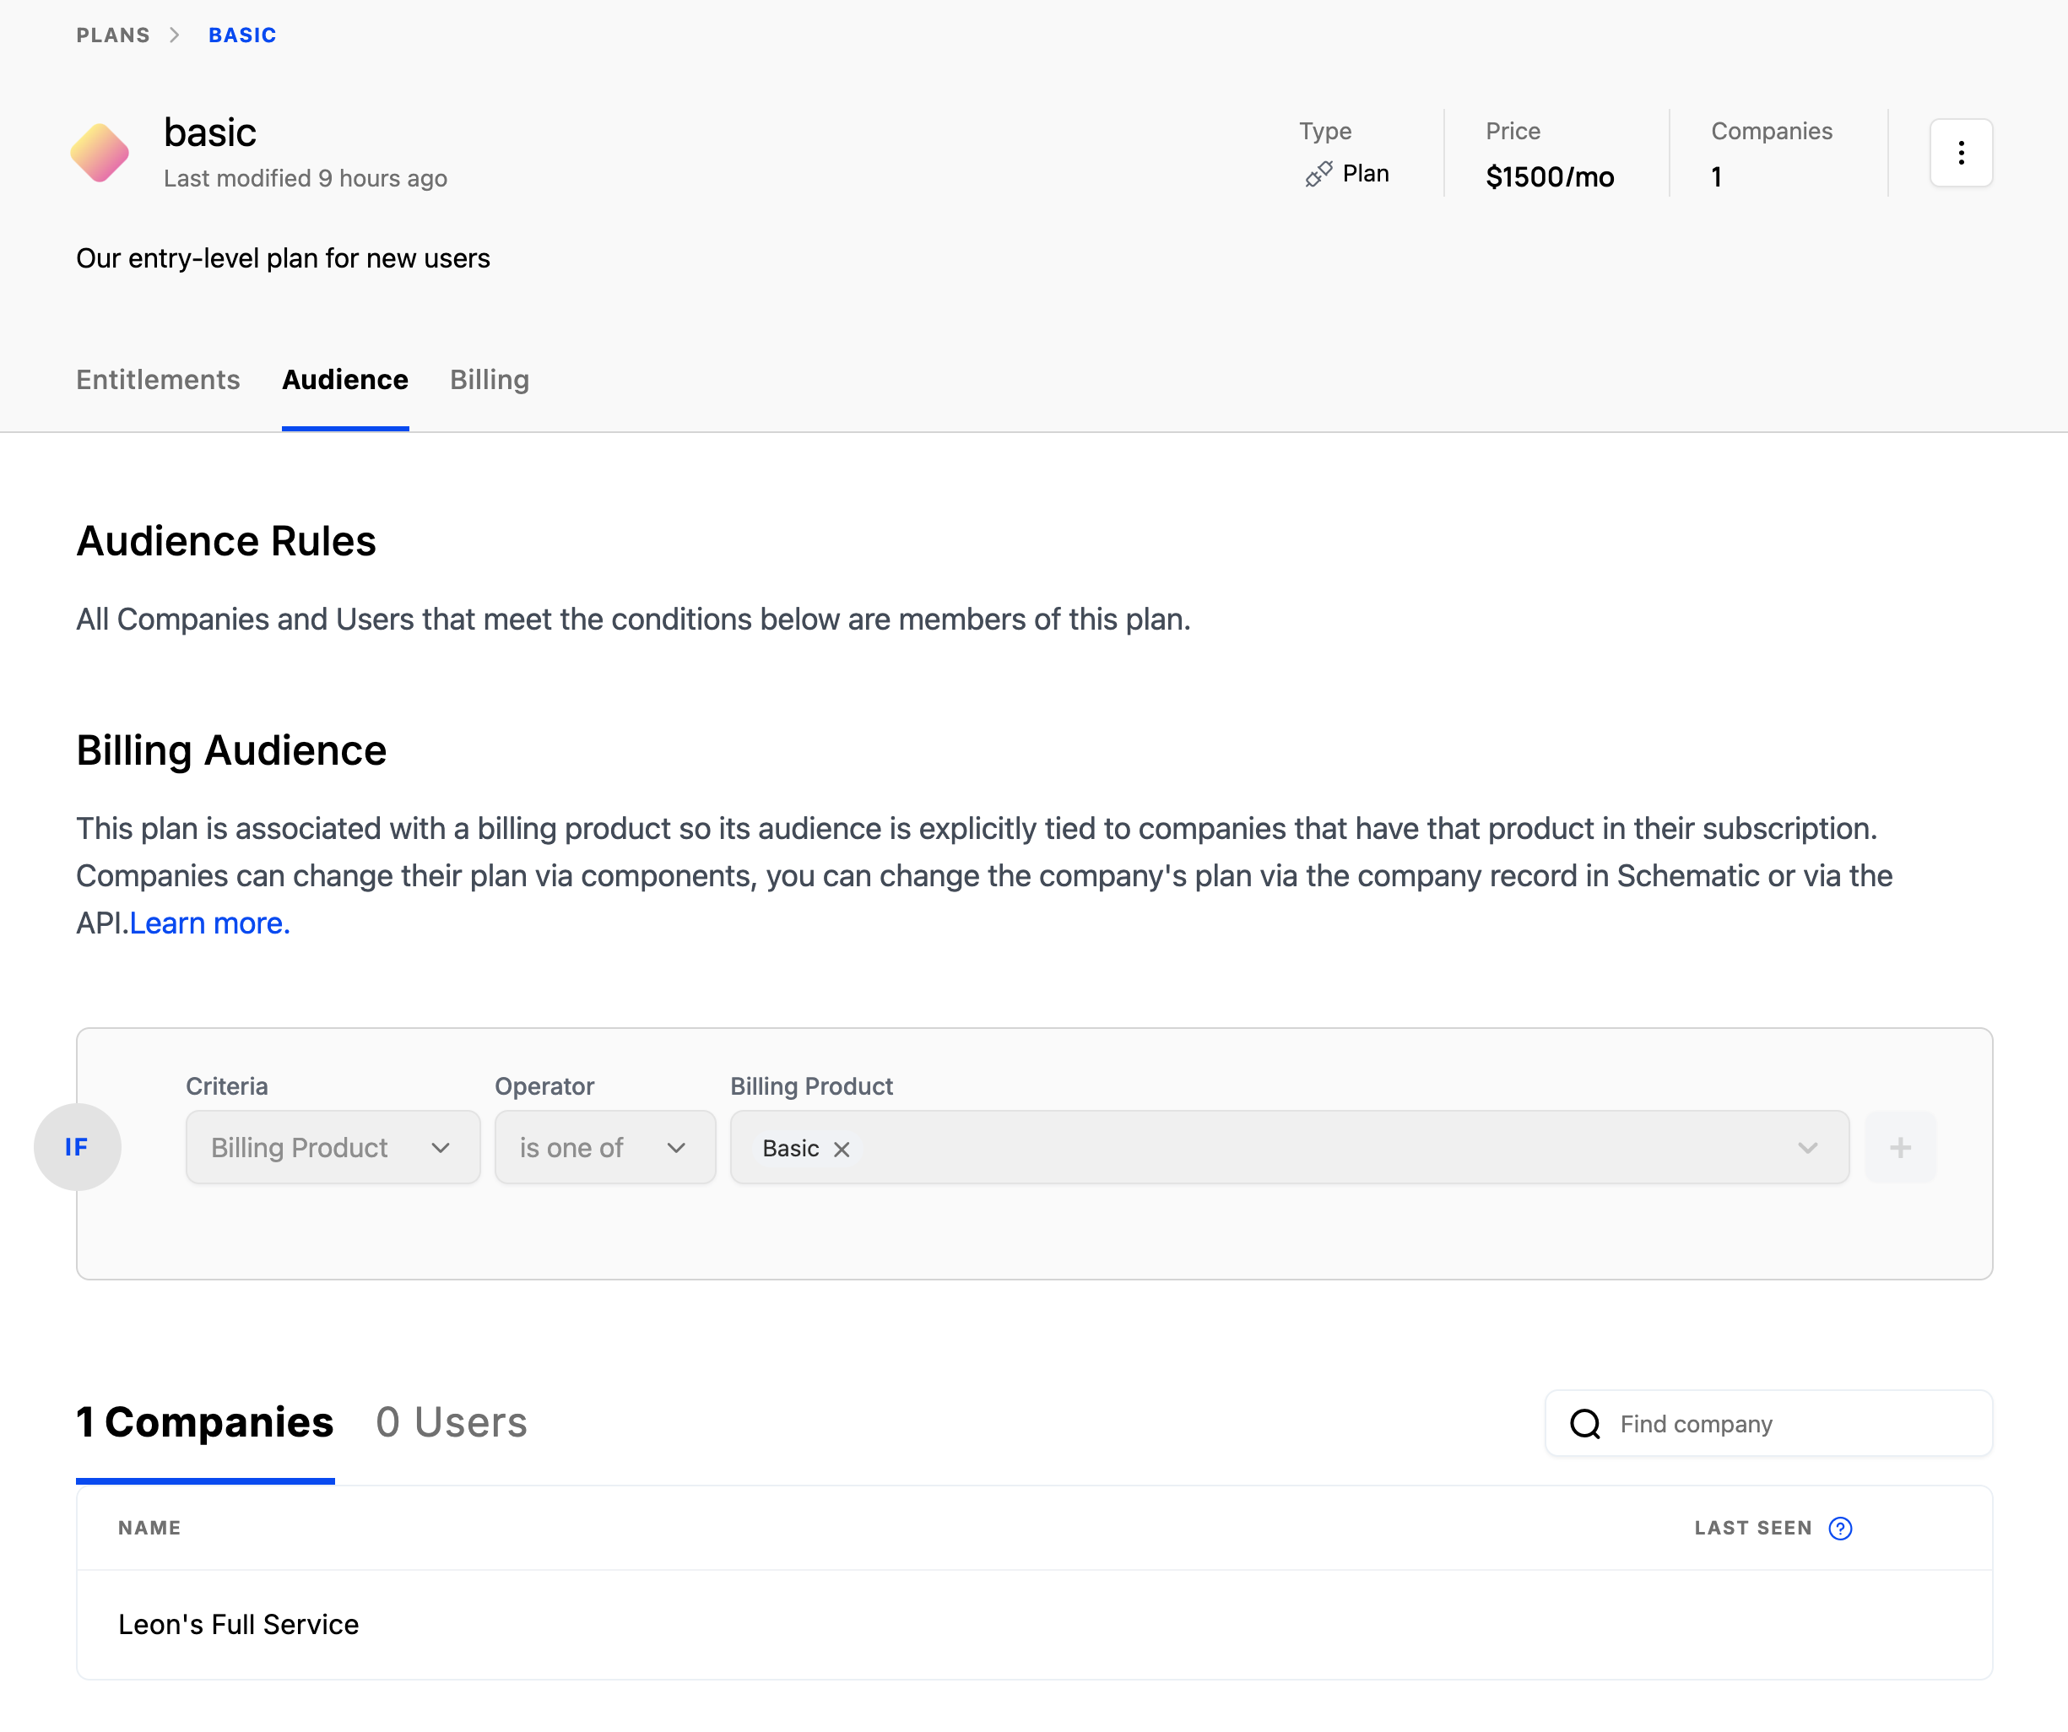Switch to the Billing tab
The image size is (2068, 1732).
coord(489,380)
